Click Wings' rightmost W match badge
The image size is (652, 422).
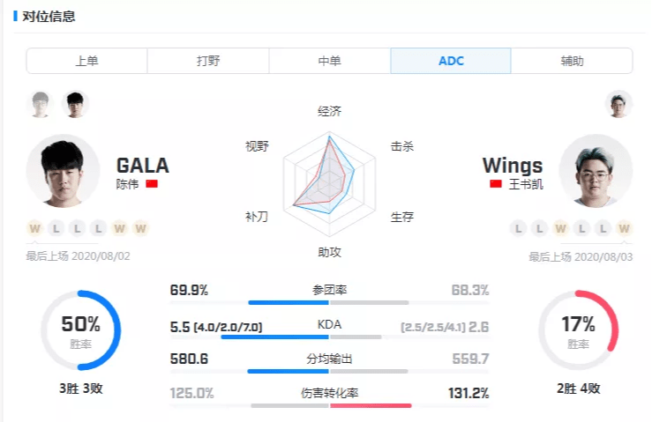[x=624, y=229]
